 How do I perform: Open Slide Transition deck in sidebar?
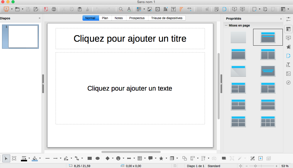288,38
